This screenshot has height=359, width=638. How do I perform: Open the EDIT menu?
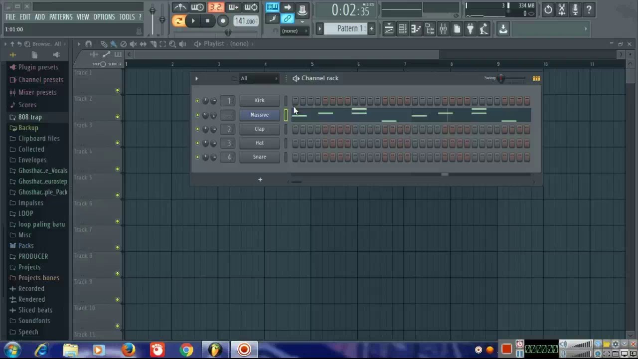[x=25, y=17]
